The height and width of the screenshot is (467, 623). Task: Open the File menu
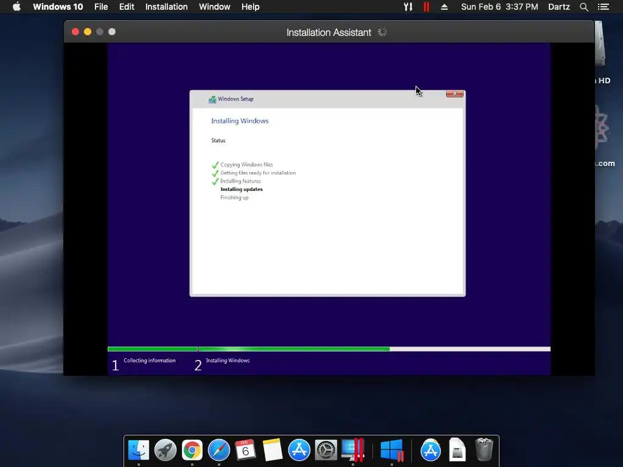[x=101, y=7]
